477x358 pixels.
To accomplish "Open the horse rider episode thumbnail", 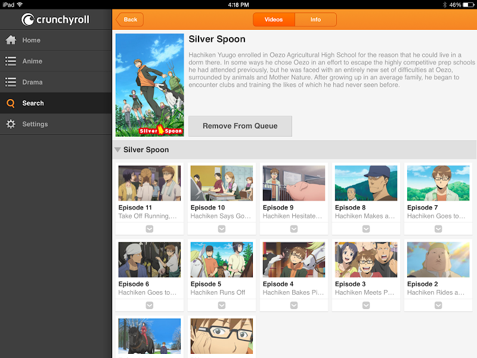I will coord(150,336).
